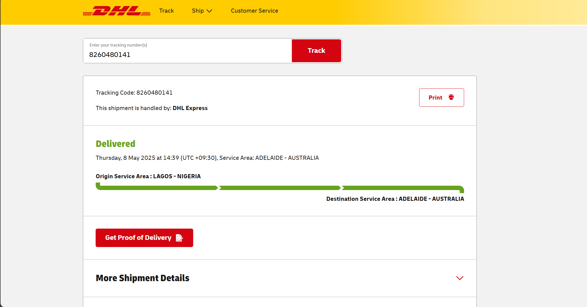Click the middle segment of progress bar
This screenshot has height=307, width=587.
coord(280,188)
